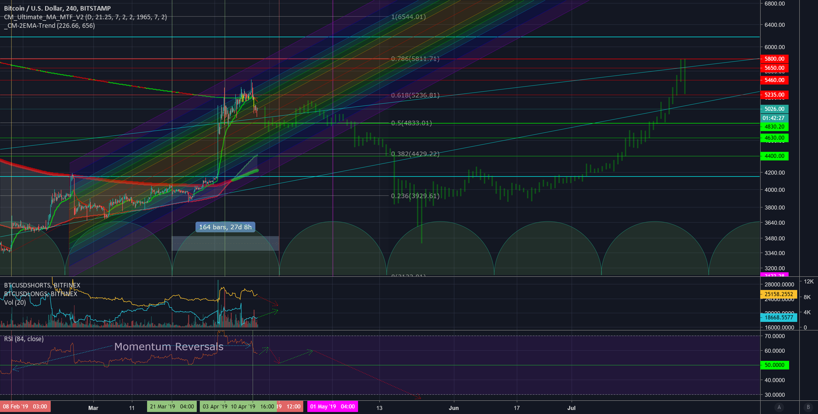Select the _CM-2EMA-Trend indicator legend
The image size is (818, 414).
(49, 25)
